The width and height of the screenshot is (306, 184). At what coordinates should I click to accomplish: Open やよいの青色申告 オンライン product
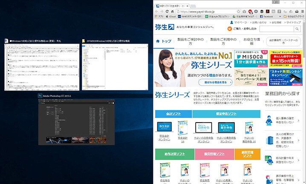[x=226, y=128]
